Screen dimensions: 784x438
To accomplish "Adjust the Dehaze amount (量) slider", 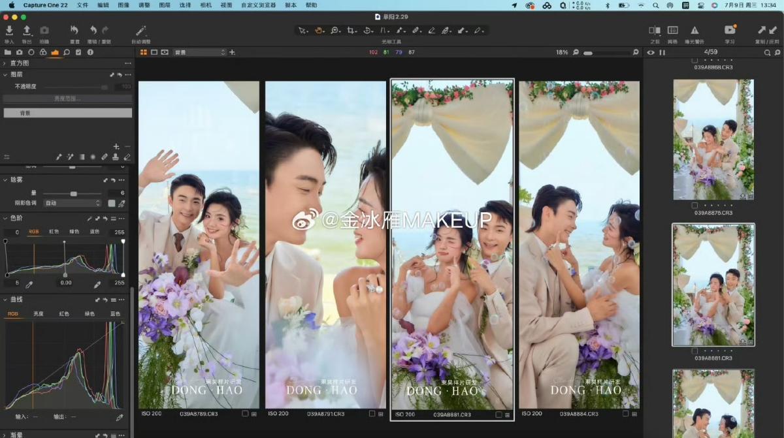I will coord(74,193).
